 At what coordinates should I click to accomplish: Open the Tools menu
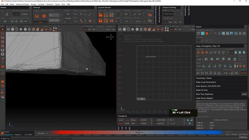[63, 4]
